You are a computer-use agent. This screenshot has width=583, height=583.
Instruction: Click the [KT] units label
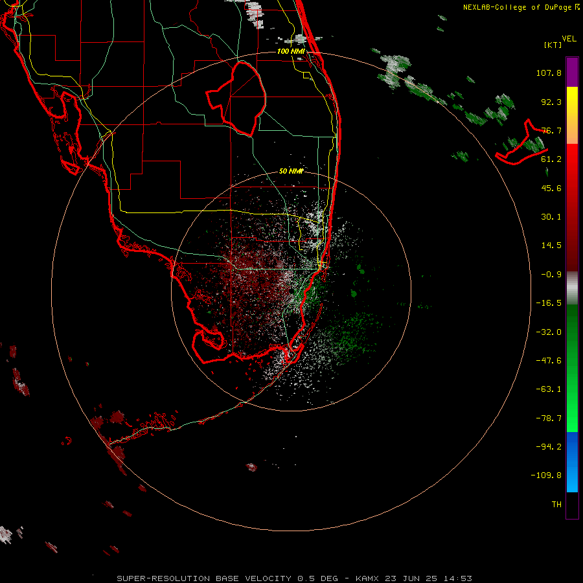553,45
